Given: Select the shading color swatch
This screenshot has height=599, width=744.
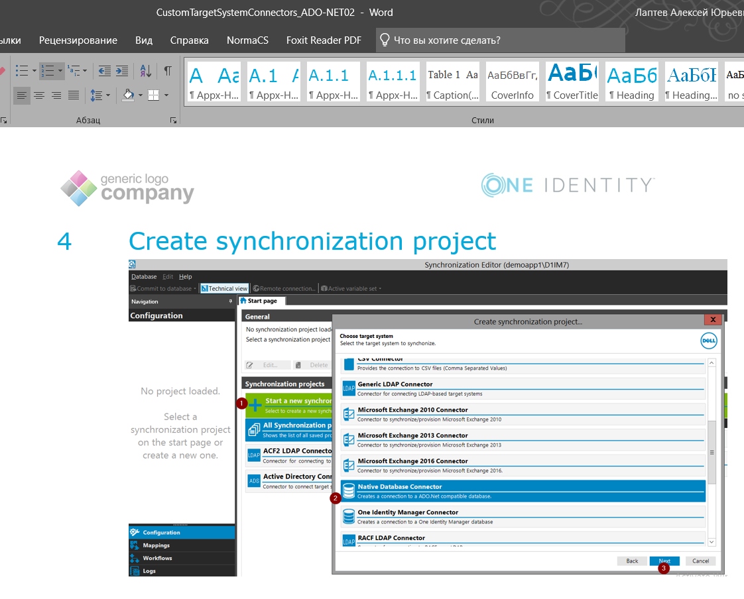Looking at the screenshot, I should [127, 94].
